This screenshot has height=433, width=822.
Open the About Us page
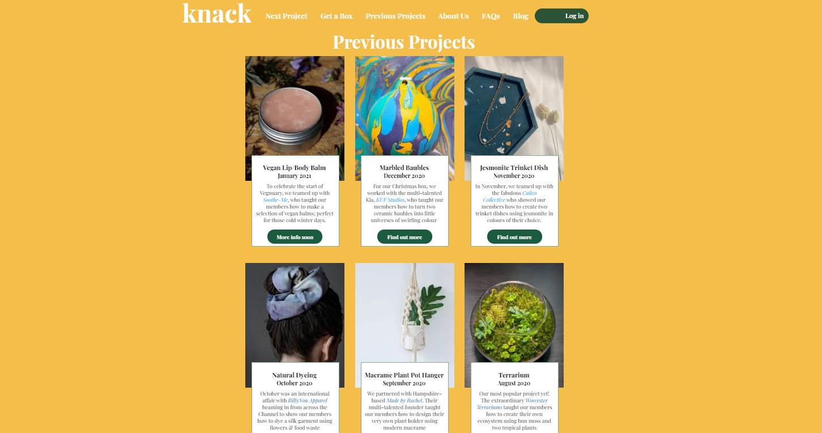click(x=453, y=16)
